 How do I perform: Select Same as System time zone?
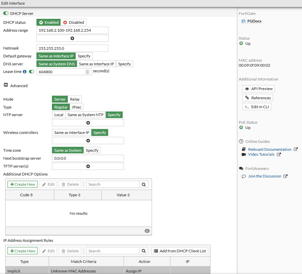68,150
